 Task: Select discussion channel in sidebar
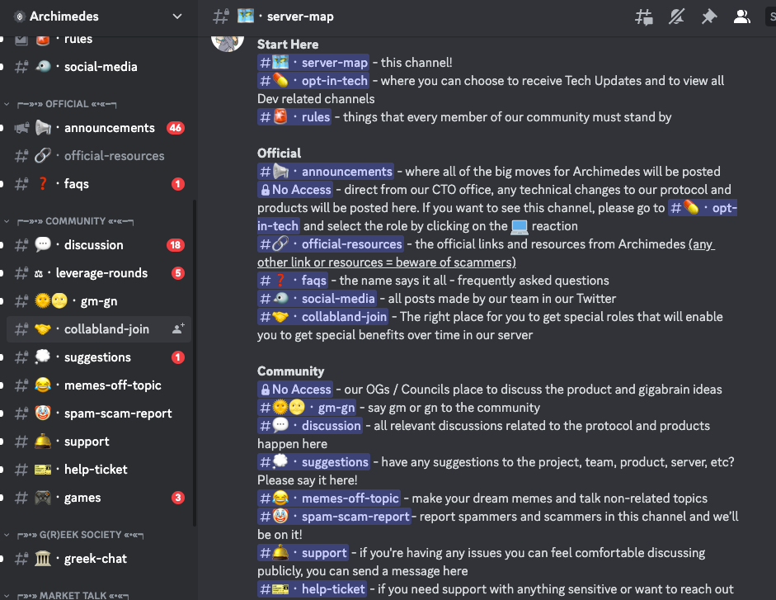tap(99, 245)
